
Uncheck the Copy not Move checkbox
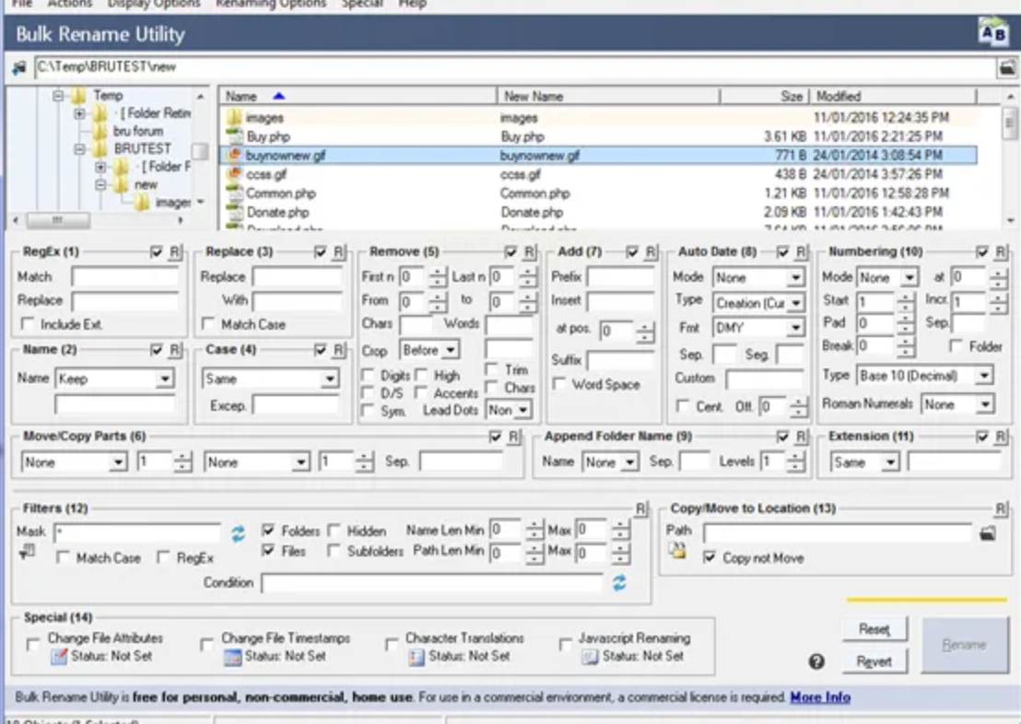point(710,558)
